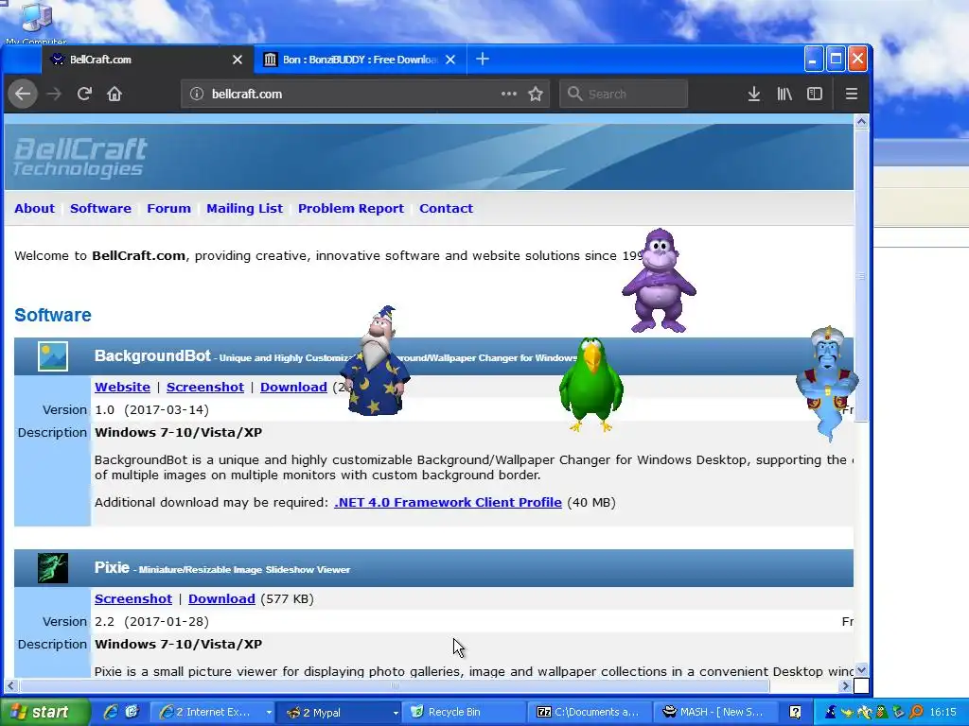Open the Mailing List navigation link
The height and width of the screenshot is (726, 969).
pyautogui.click(x=245, y=209)
